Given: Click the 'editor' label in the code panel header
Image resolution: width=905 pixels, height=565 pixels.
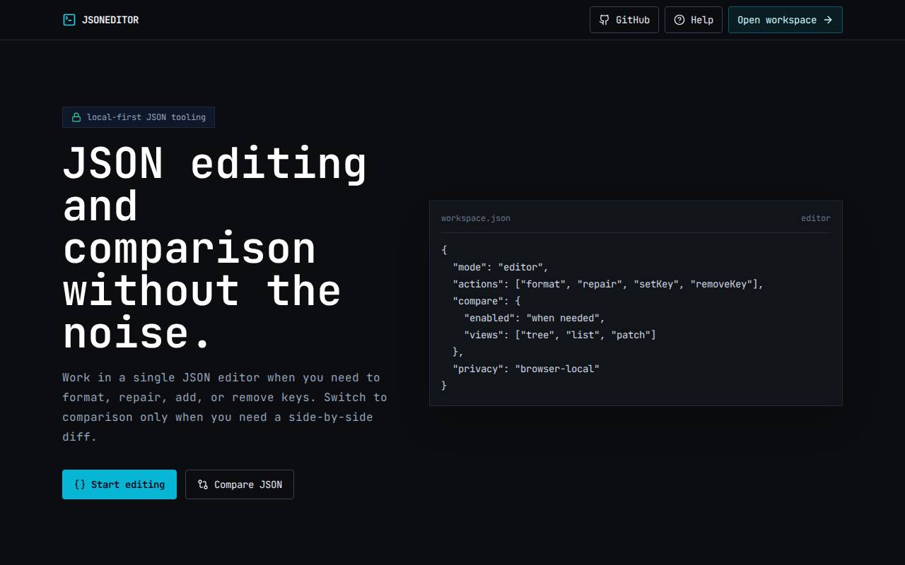Looking at the screenshot, I should pos(816,218).
